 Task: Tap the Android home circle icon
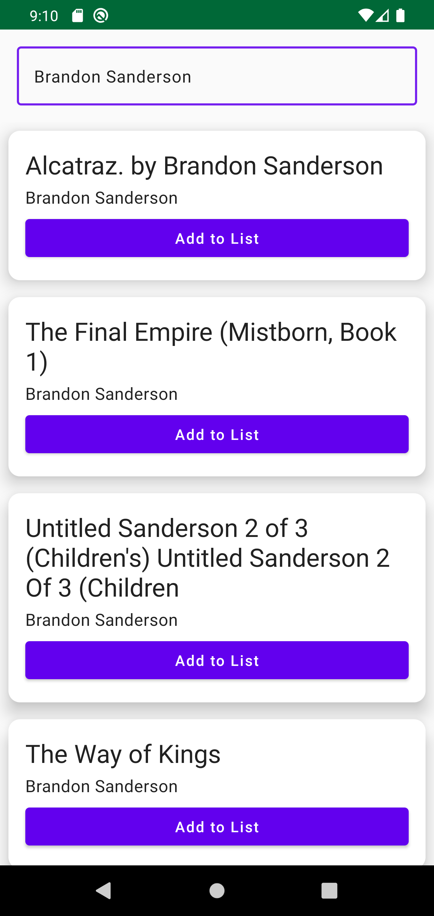point(217,891)
